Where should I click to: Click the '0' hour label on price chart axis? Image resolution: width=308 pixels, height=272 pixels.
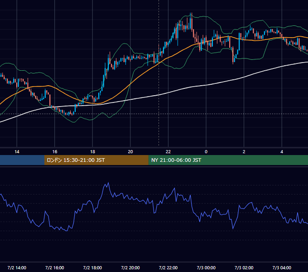click(x=206, y=152)
